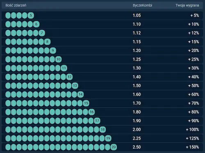The image size is (205, 153).
Task: Select the multiplier value 2.00
Action: [137, 130]
